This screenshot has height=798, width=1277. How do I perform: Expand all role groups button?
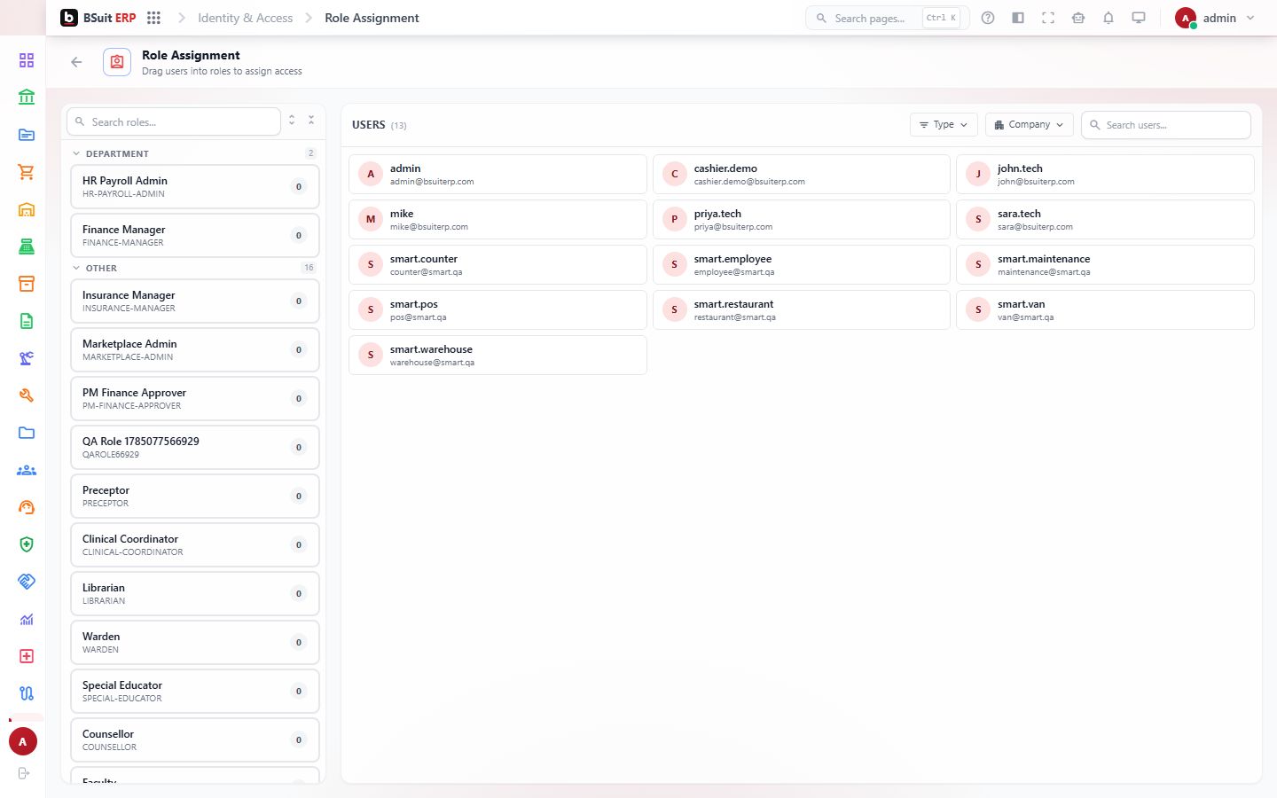pyautogui.click(x=292, y=121)
